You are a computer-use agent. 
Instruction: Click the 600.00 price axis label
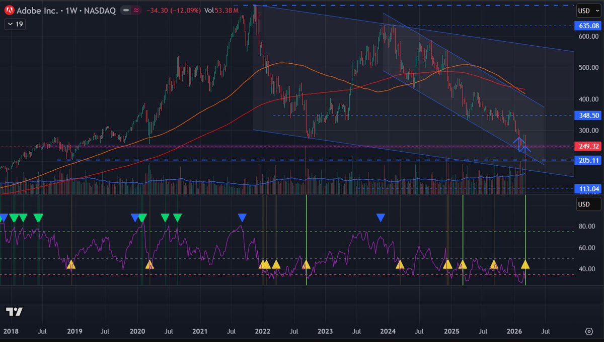pyautogui.click(x=588, y=37)
